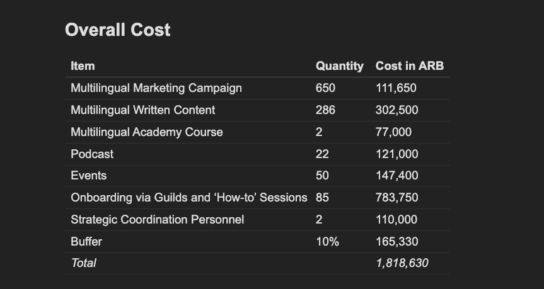Click the Strategic Coordination Personnel item
Viewport: 544px width, 289px height.
(157, 220)
